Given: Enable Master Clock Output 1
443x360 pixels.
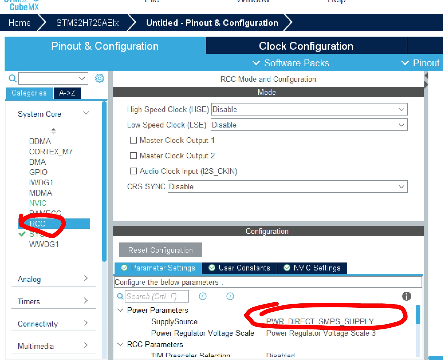Looking at the screenshot, I should pyautogui.click(x=133, y=140).
